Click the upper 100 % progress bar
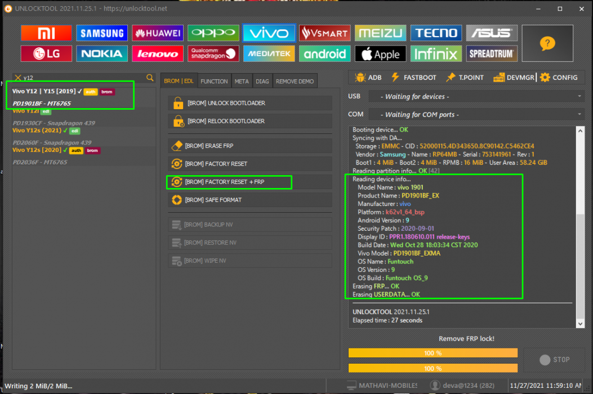This screenshot has width=593, height=394. point(433,353)
